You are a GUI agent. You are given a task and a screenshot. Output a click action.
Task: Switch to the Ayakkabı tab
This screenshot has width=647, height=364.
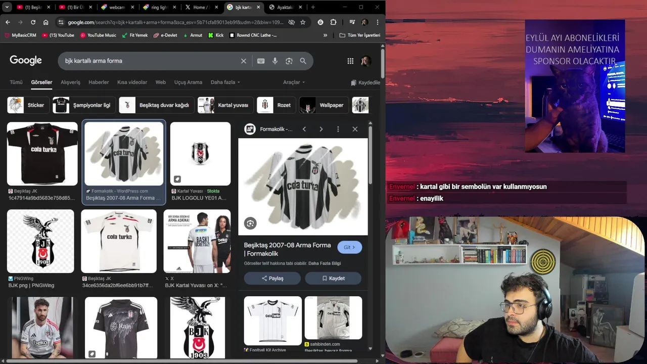coord(286,7)
